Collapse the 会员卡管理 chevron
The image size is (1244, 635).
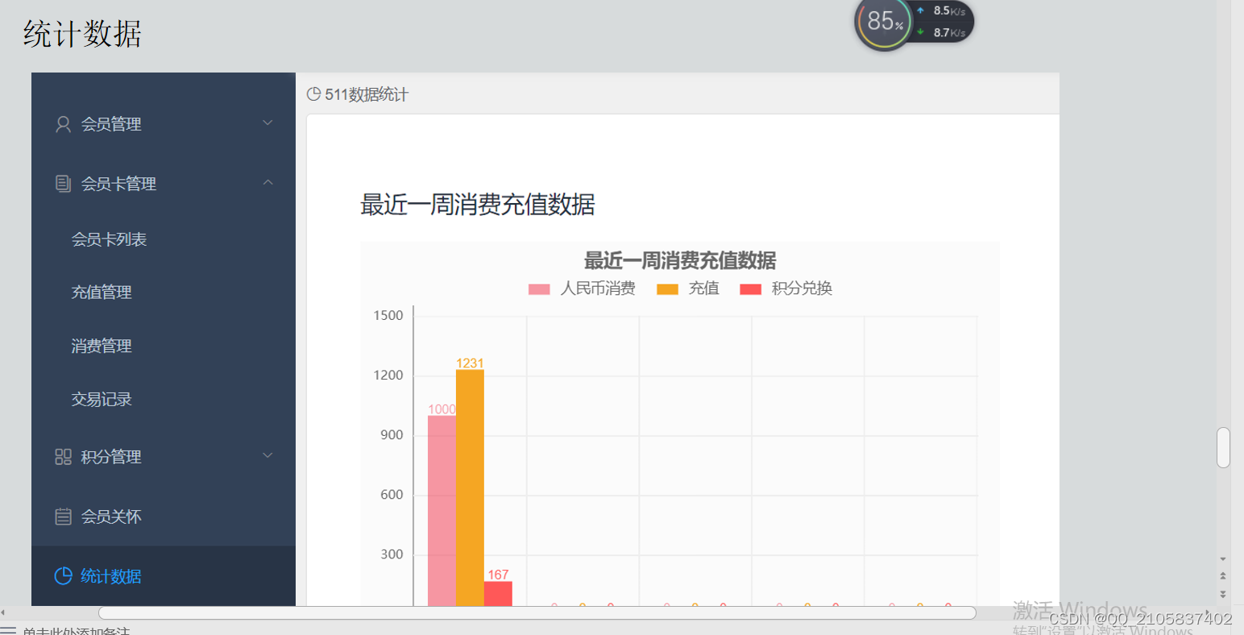coord(268,183)
